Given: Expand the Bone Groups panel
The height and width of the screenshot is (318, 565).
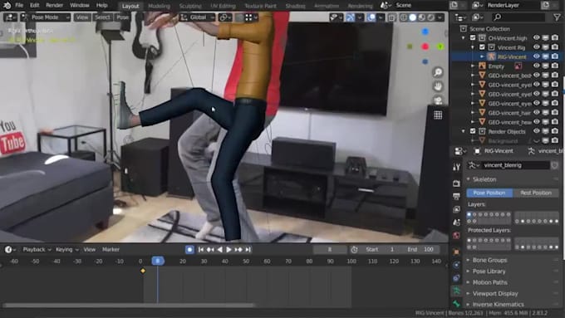Looking at the screenshot, I should pos(489,260).
